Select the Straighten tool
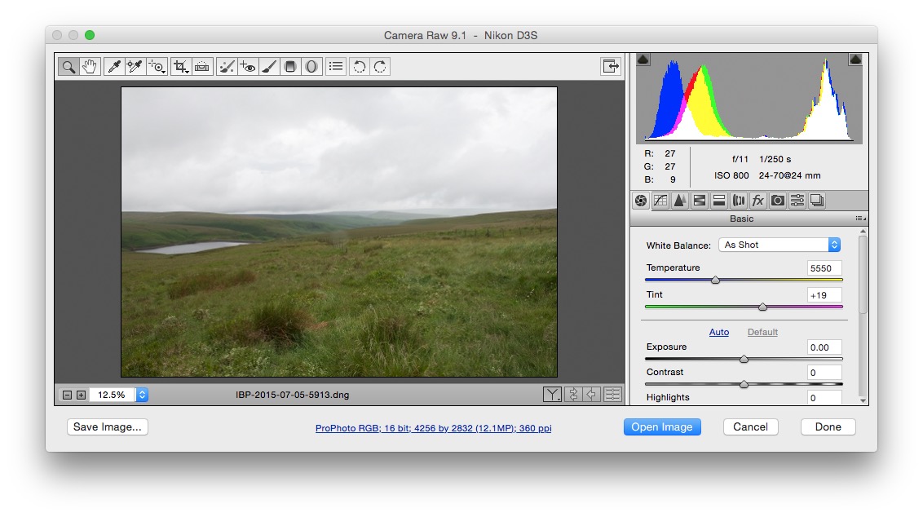Viewport: 923px width, 517px height. point(202,67)
